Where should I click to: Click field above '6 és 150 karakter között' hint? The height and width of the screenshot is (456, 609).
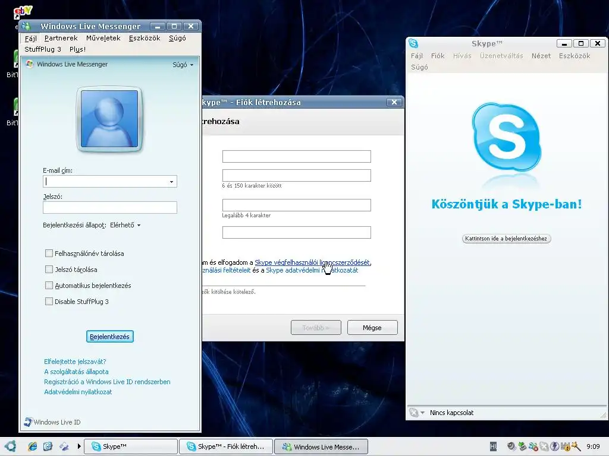[x=297, y=175]
